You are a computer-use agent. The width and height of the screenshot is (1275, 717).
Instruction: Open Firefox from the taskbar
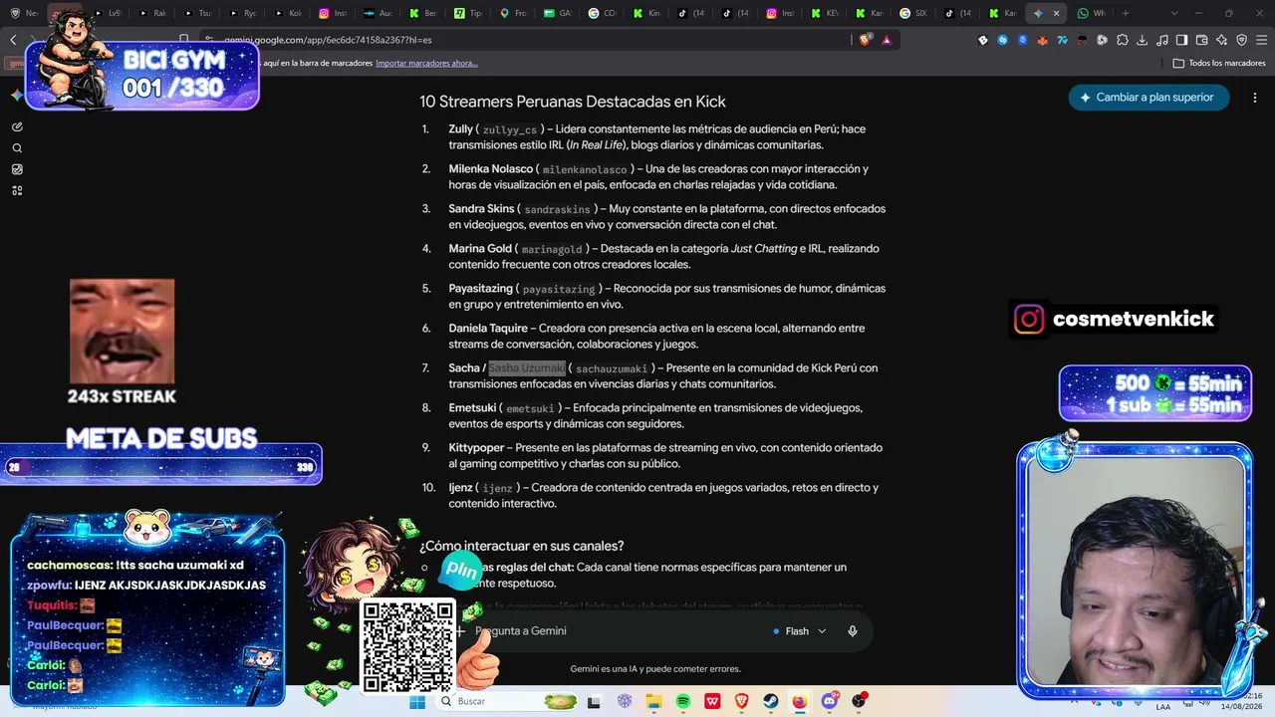800,701
